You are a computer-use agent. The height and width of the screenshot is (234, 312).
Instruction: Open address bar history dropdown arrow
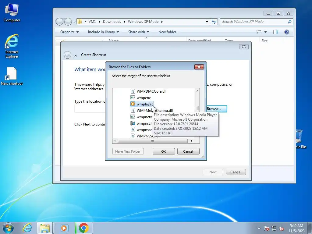207,22
